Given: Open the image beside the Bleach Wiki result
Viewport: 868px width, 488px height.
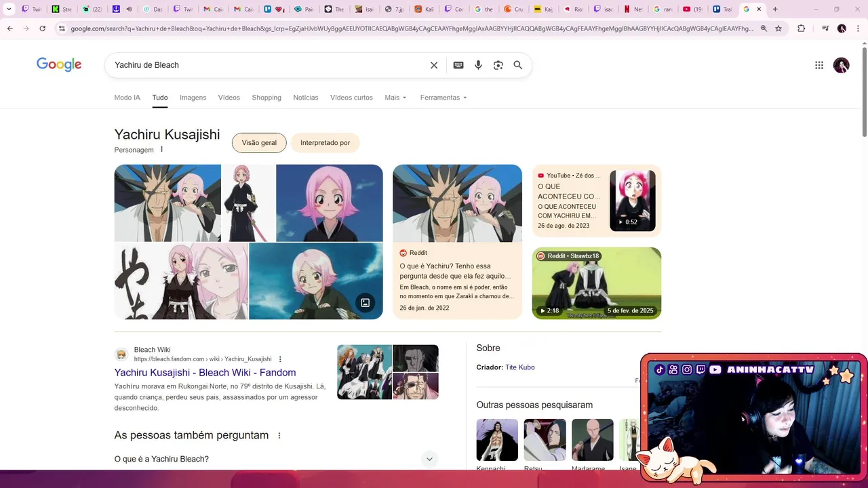Looking at the screenshot, I should point(388,372).
